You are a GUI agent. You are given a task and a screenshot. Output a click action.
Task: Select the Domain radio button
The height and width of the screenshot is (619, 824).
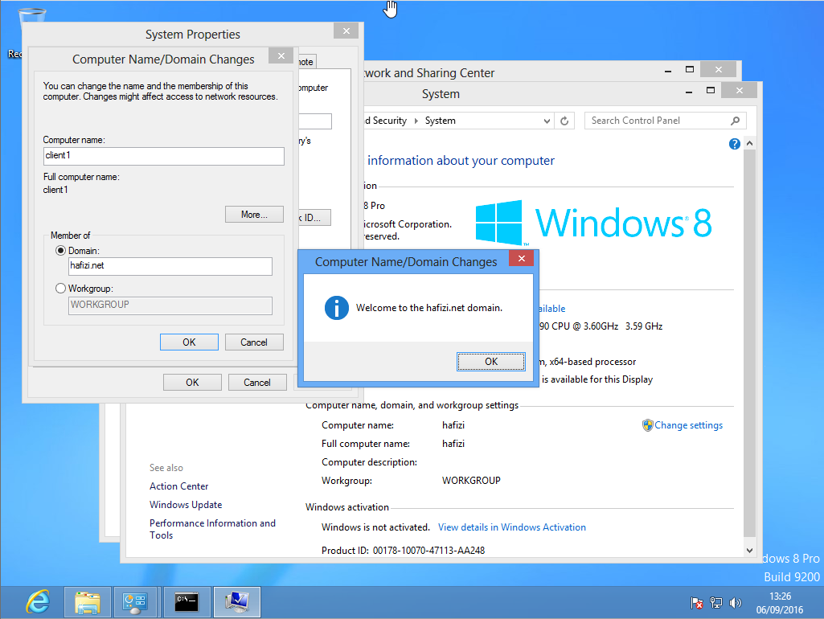click(x=60, y=250)
